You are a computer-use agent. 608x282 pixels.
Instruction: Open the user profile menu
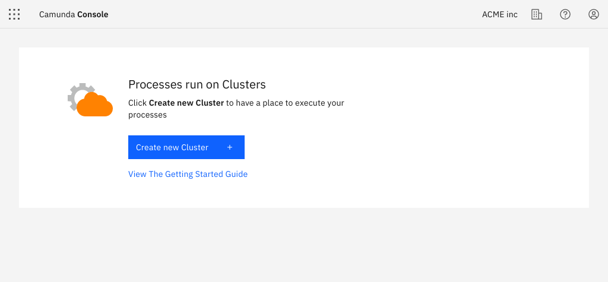(594, 14)
